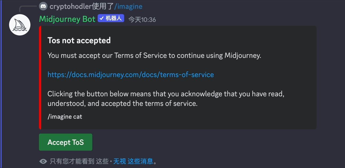The width and height of the screenshot is (345, 168).
Task: Click the 'Tos not accepted' embed title
Action: 79,41
